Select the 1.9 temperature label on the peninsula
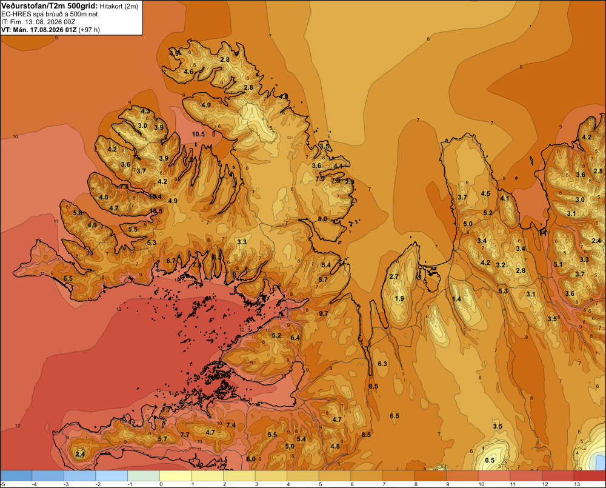The width and height of the screenshot is (606, 488). pos(399,298)
